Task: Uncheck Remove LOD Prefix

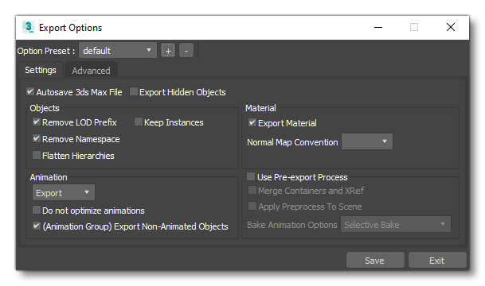Action: (36, 122)
